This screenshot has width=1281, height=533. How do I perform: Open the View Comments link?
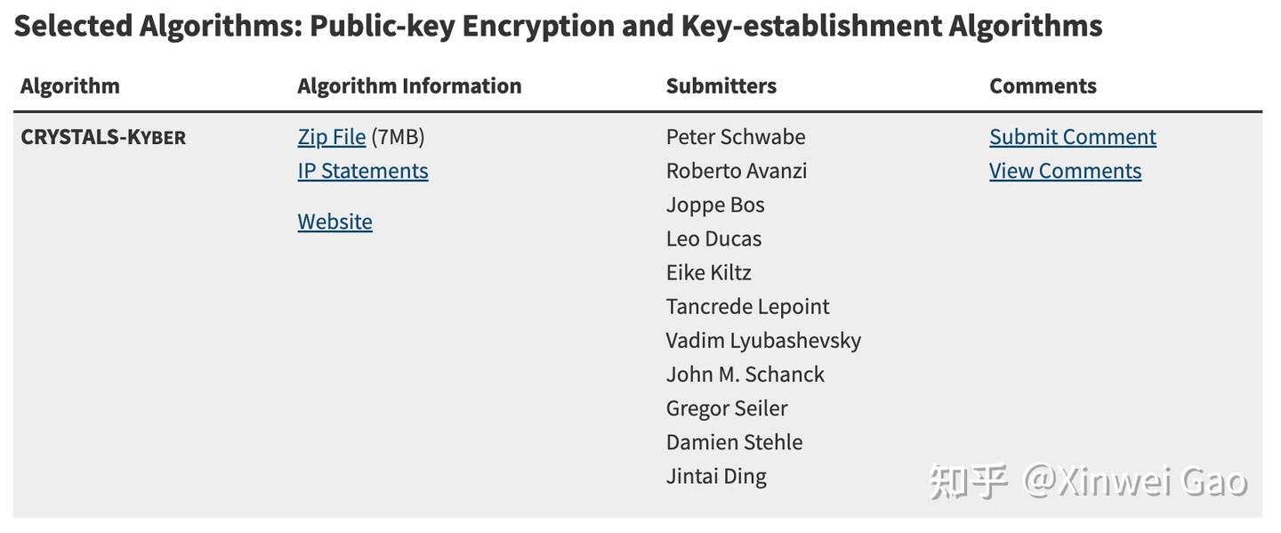[x=1065, y=171]
